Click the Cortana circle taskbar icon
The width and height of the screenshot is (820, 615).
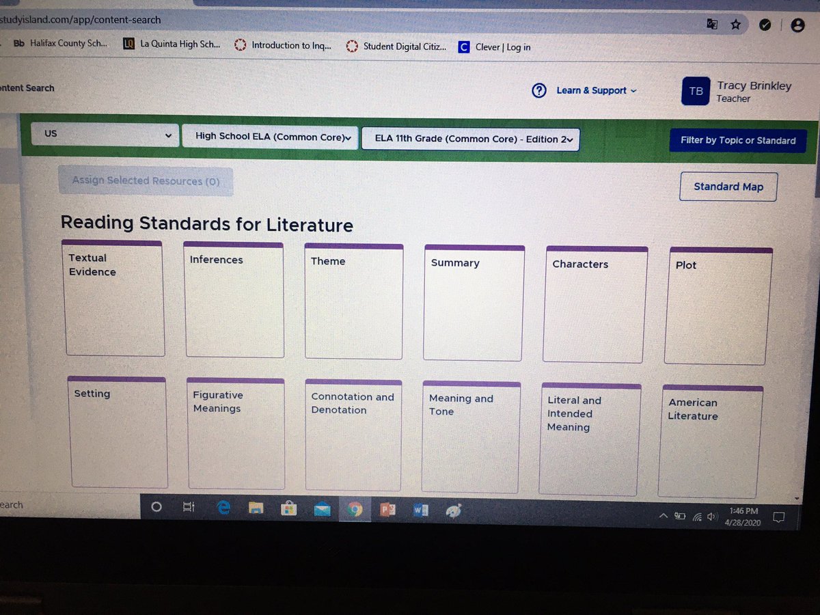(x=156, y=507)
